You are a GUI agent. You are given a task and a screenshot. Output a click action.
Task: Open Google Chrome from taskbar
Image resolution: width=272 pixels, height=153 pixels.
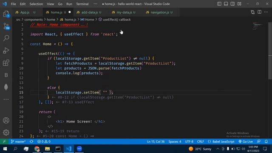coord(37,149)
